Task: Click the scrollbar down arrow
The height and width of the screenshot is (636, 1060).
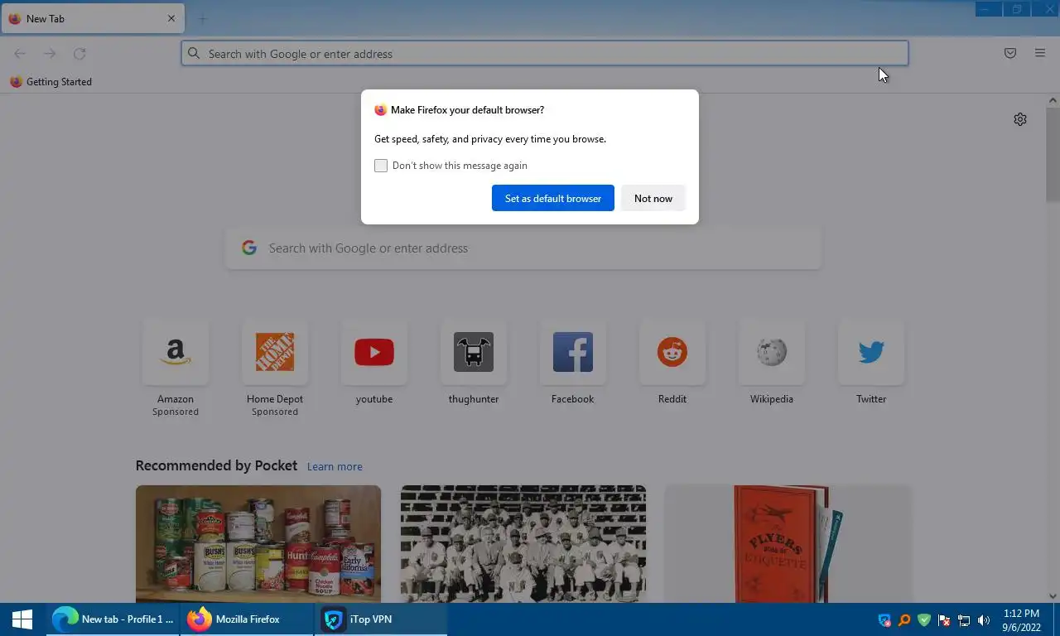Action: point(1053,595)
